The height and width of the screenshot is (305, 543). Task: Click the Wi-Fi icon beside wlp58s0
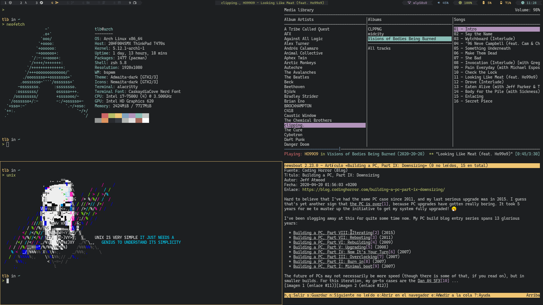[409, 3]
